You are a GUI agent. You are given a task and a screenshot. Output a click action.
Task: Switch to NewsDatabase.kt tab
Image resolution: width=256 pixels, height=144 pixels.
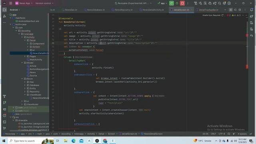tap(94, 10)
